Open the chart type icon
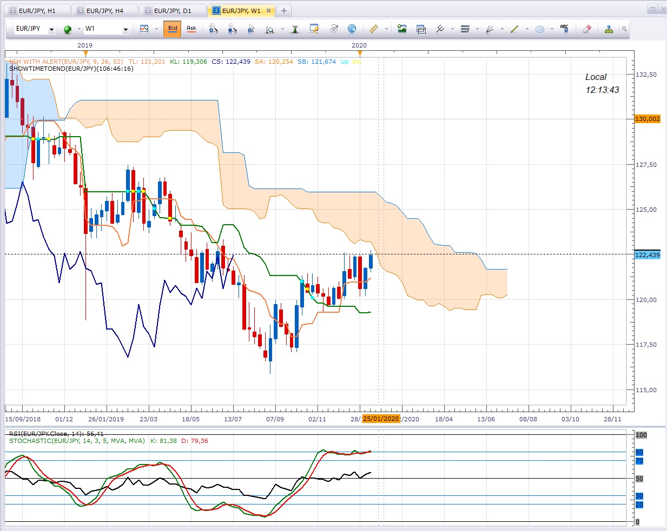Screen dimensions: 667x531 [144, 29]
